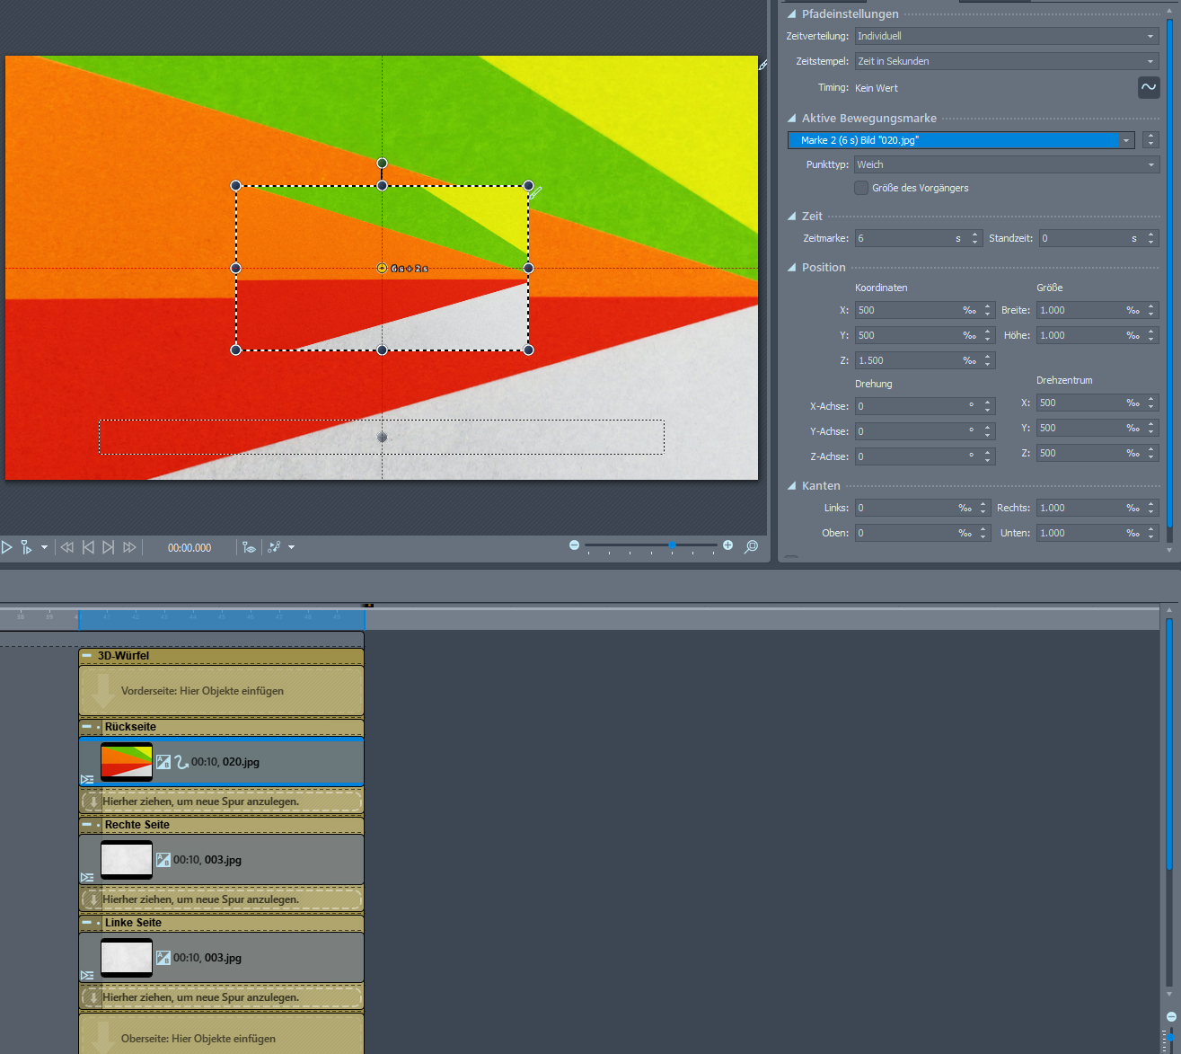Click the zoom-in plus icon by the slider

pos(727,545)
